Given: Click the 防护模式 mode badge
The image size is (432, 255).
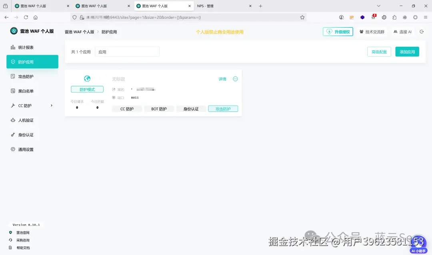Looking at the screenshot, I should click(x=87, y=89).
